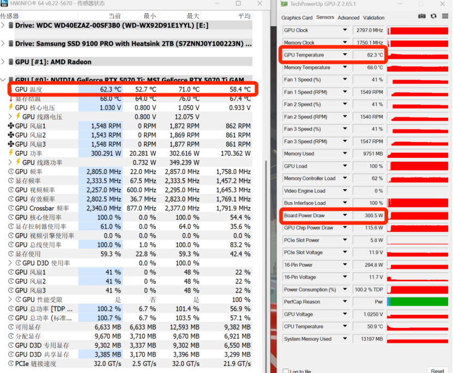Expand the GPU 性能受限 sub-items

[x=10, y=299]
